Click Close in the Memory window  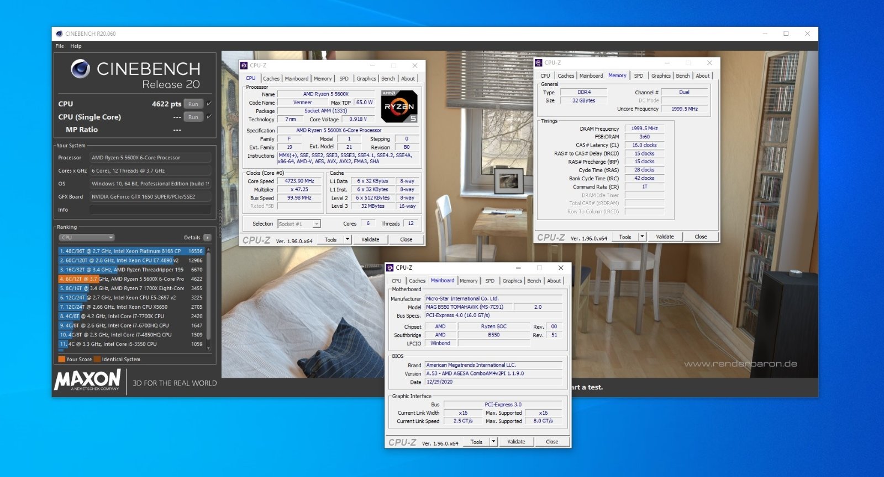coord(701,237)
